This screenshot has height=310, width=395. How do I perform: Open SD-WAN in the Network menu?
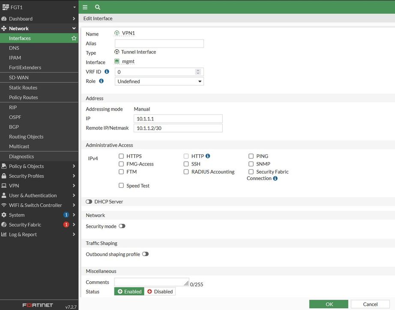[x=19, y=78]
